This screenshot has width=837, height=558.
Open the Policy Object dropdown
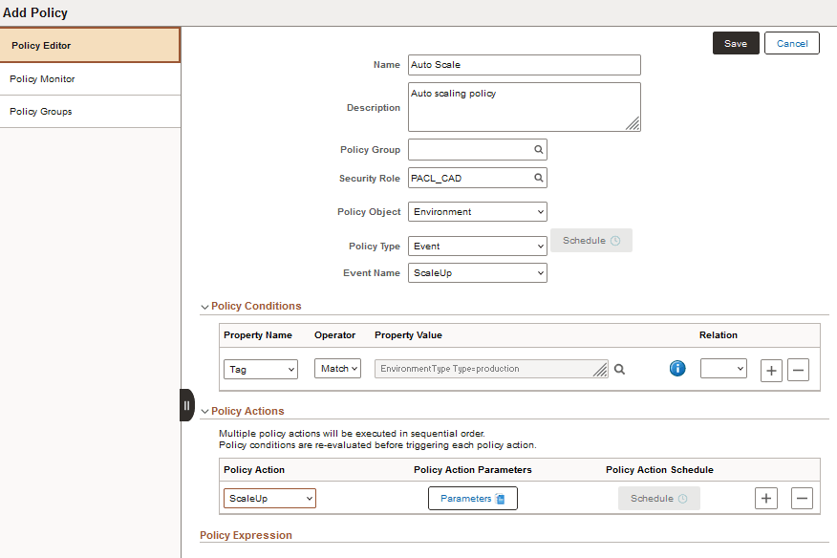[x=477, y=211]
